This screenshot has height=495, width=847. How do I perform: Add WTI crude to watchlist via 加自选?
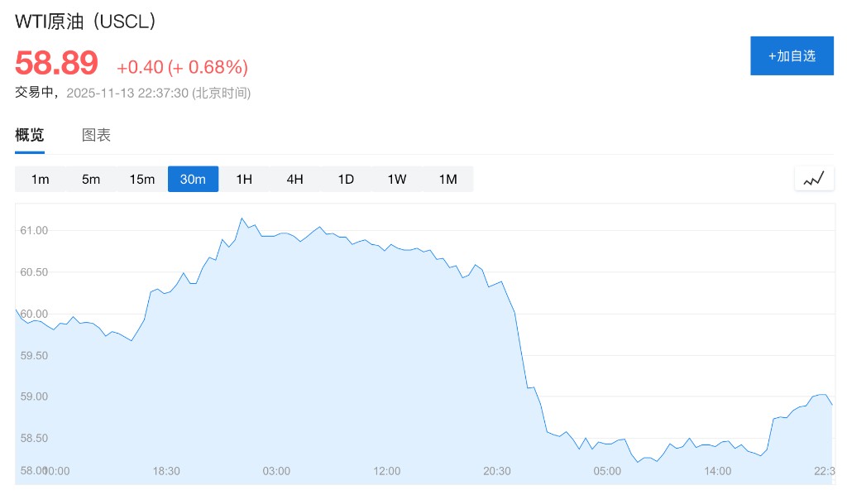coord(792,56)
